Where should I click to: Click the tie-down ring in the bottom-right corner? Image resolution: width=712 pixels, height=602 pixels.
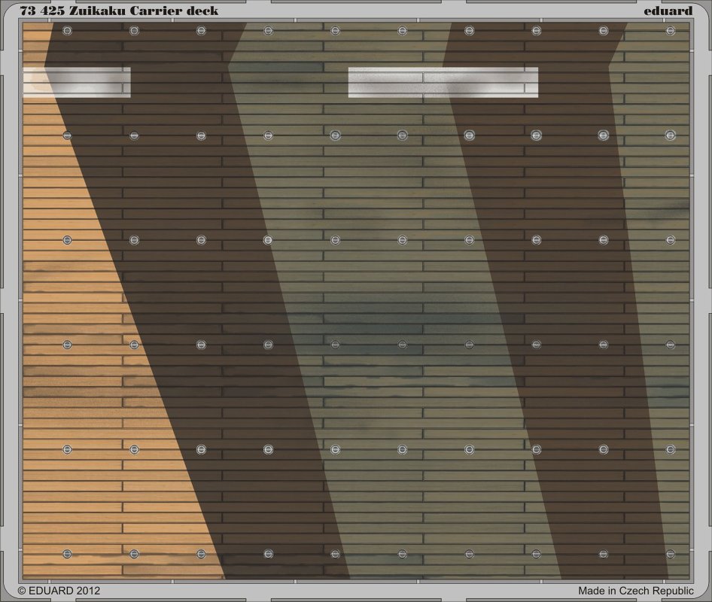(x=670, y=554)
